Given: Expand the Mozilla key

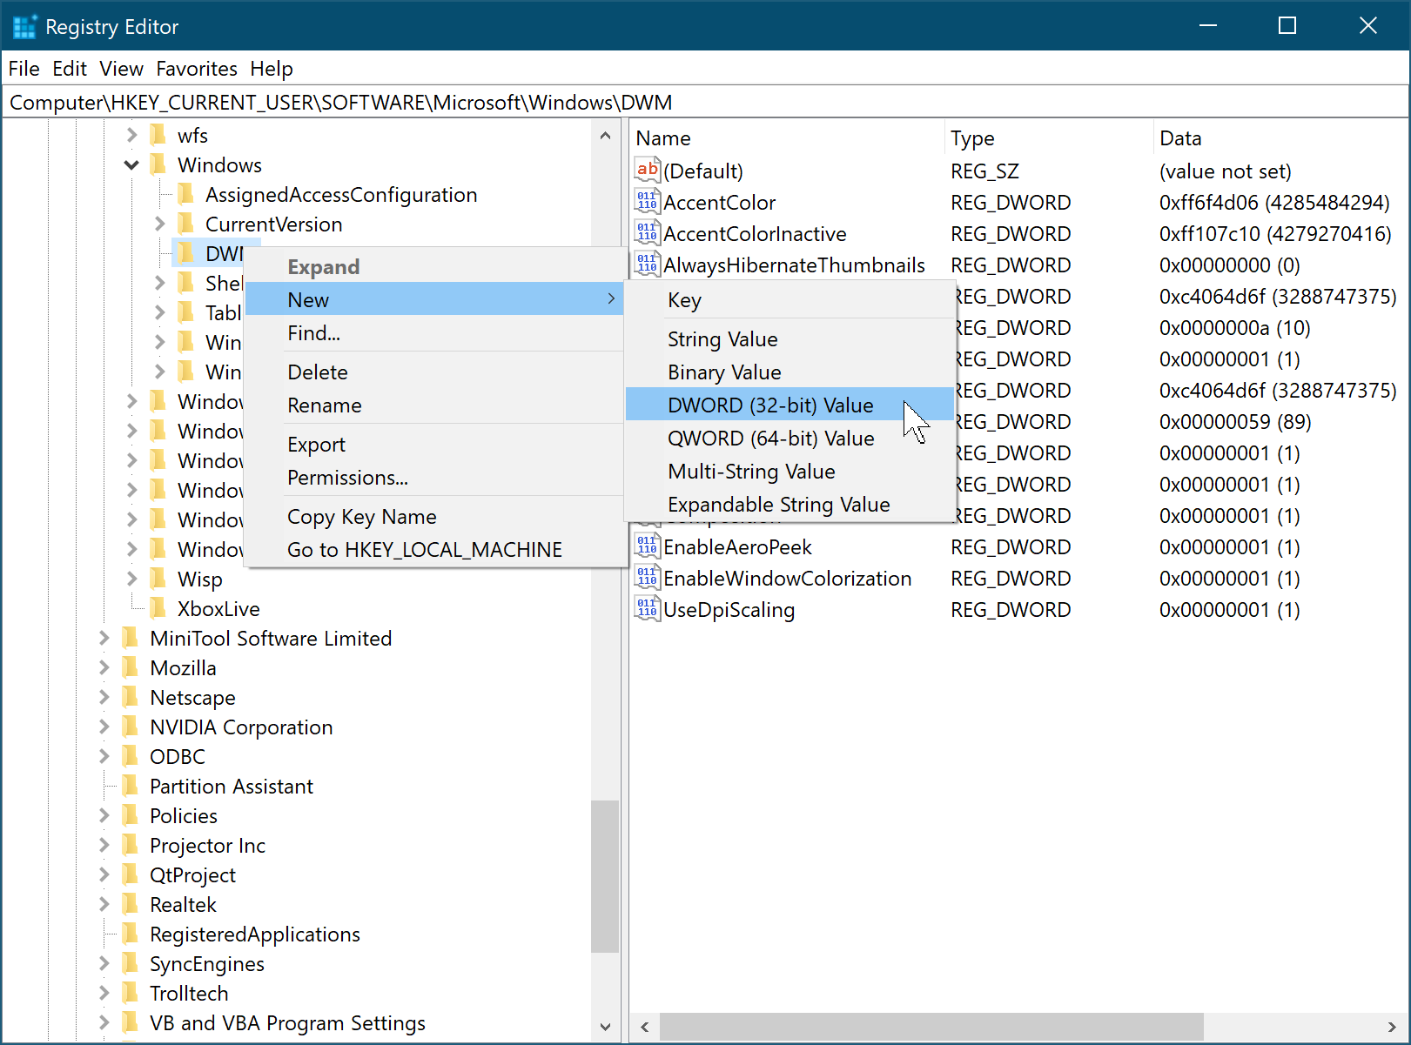Looking at the screenshot, I should pos(104,667).
